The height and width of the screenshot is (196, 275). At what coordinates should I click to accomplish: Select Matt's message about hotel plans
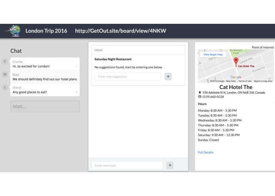[45, 77]
